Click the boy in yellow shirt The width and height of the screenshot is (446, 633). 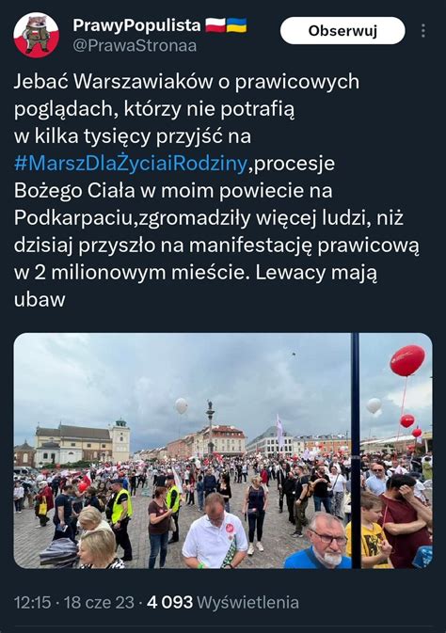coord(369,530)
